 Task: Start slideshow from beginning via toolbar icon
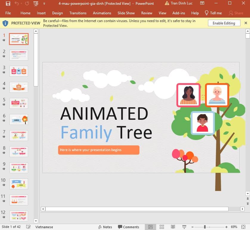(x=35, y=3)
